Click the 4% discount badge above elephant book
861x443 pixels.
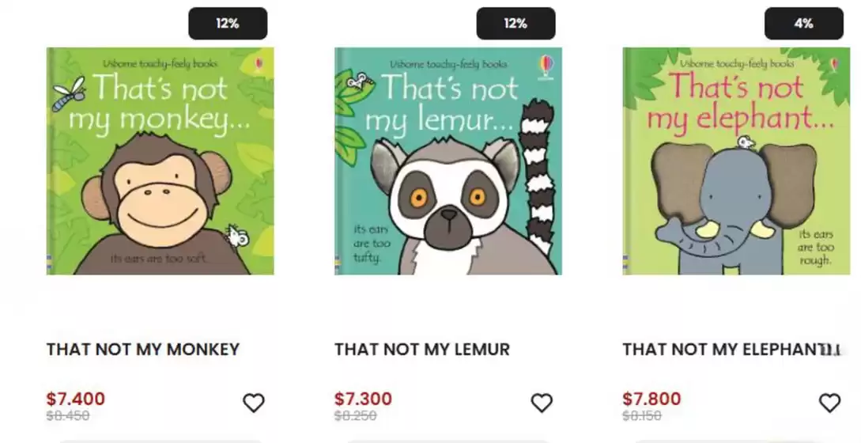[x=803, y=24]
